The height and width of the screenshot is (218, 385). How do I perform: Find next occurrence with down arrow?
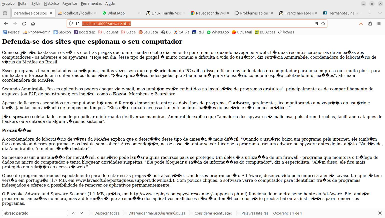(81, 213)
